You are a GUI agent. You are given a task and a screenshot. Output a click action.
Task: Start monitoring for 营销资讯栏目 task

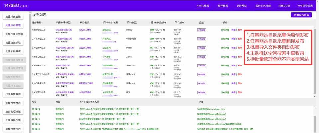[x=201, y=66]
